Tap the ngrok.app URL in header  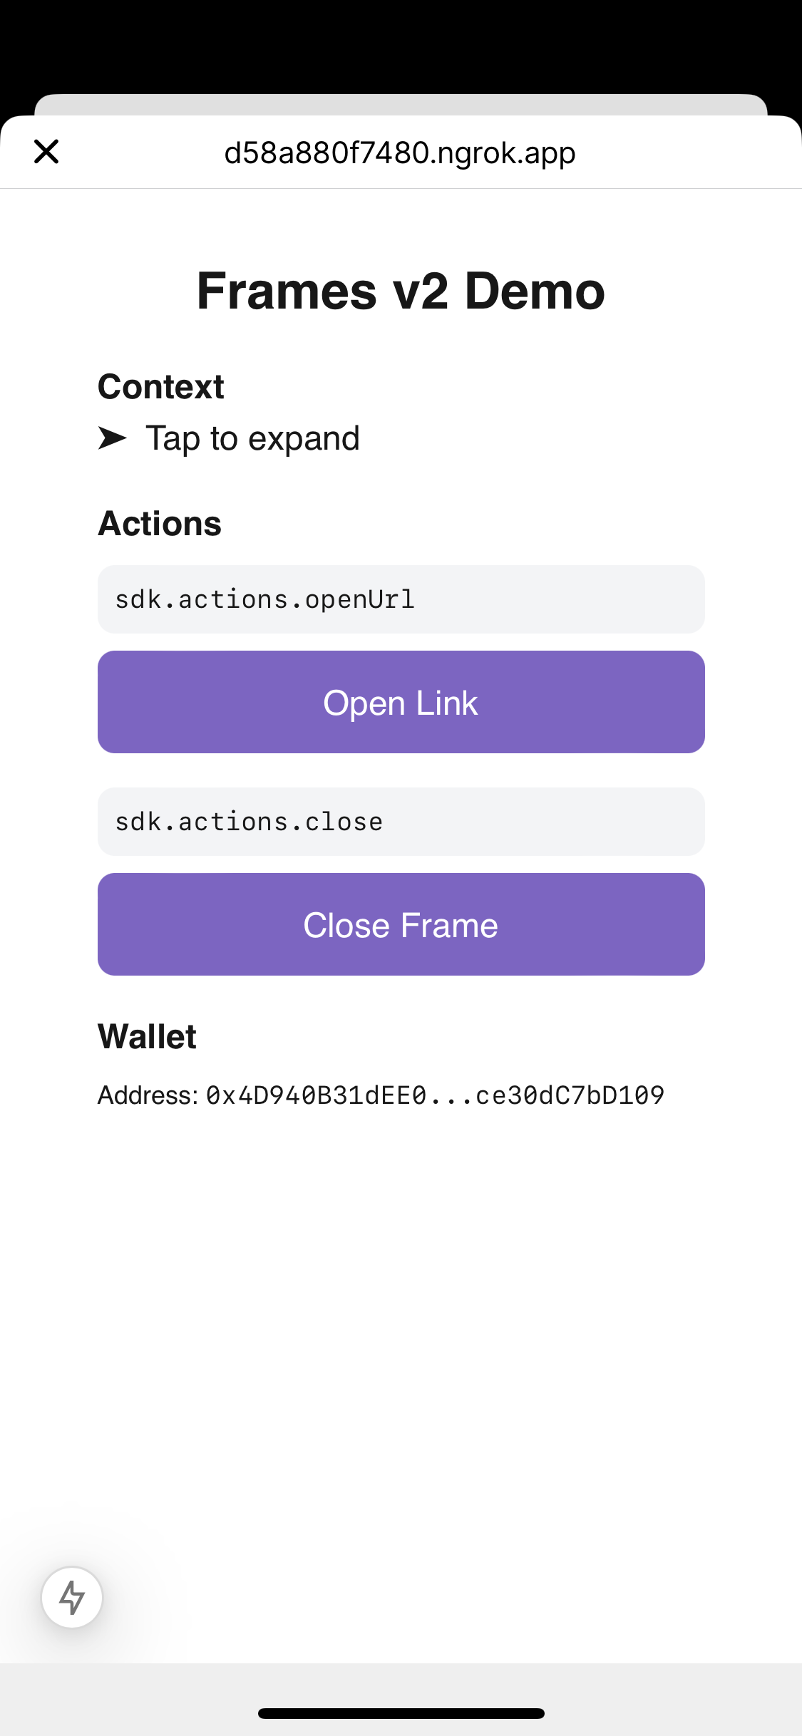[x=400, y=153]
